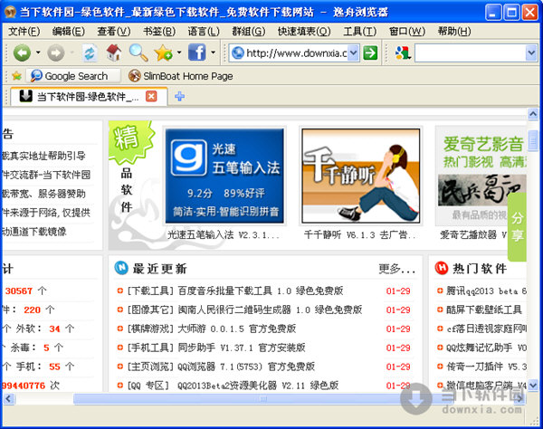The width and height of the screenshot is (543, 429).
Task: Open 闽南人民银行二维码生成器 link
Action: point(270,310)
